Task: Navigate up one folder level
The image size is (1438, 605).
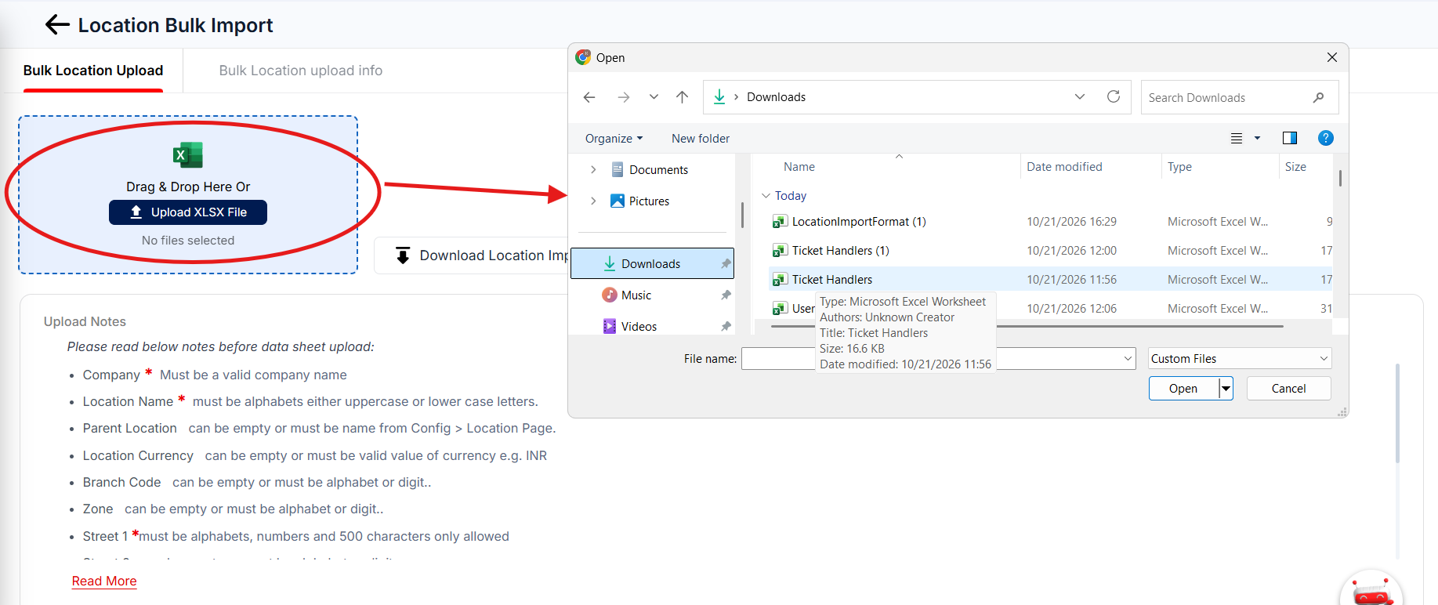Action: [682, 97]
